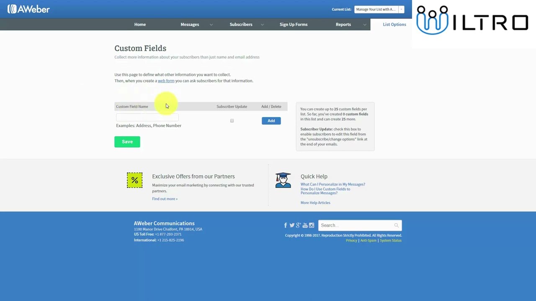Viewport: 536px width, 301px height.
Task: Expand the Subscribers menu arrow
Action: tap(262, 25)
